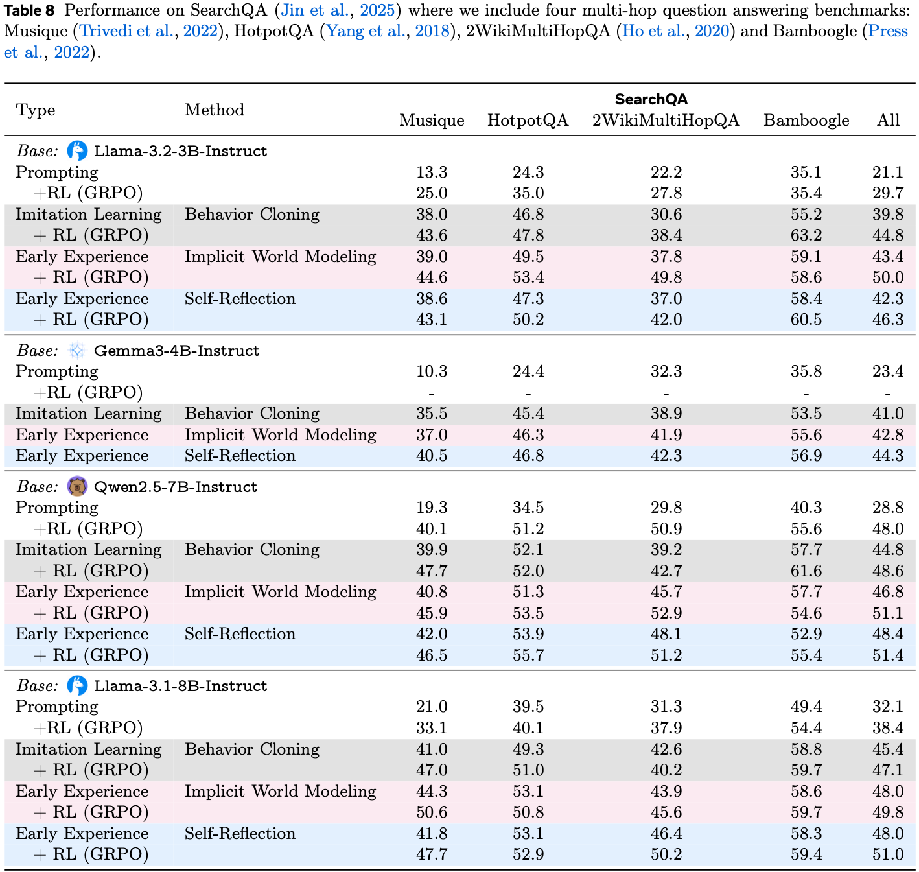Select the SearchQA group header
The width and height of the screenshot is (919, 872).
[651, 99]
